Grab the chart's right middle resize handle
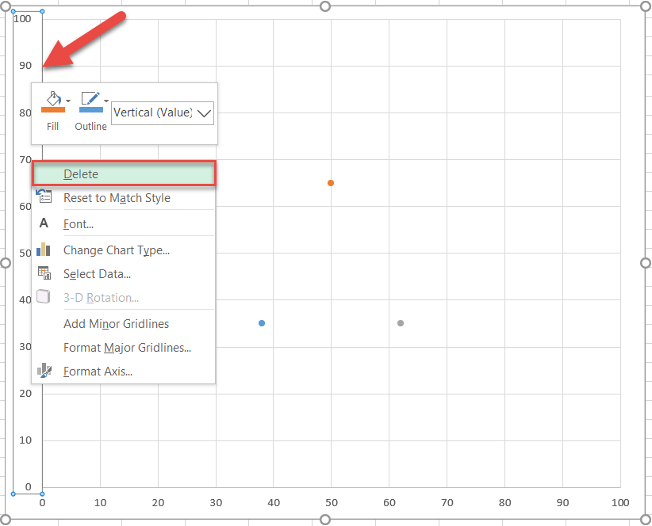 tap(646, 263)
